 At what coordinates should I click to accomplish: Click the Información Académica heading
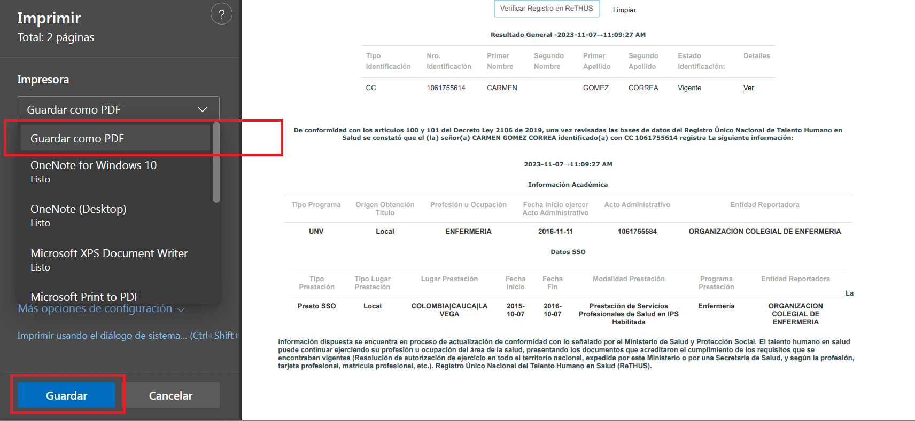click(x=568, y=185)
